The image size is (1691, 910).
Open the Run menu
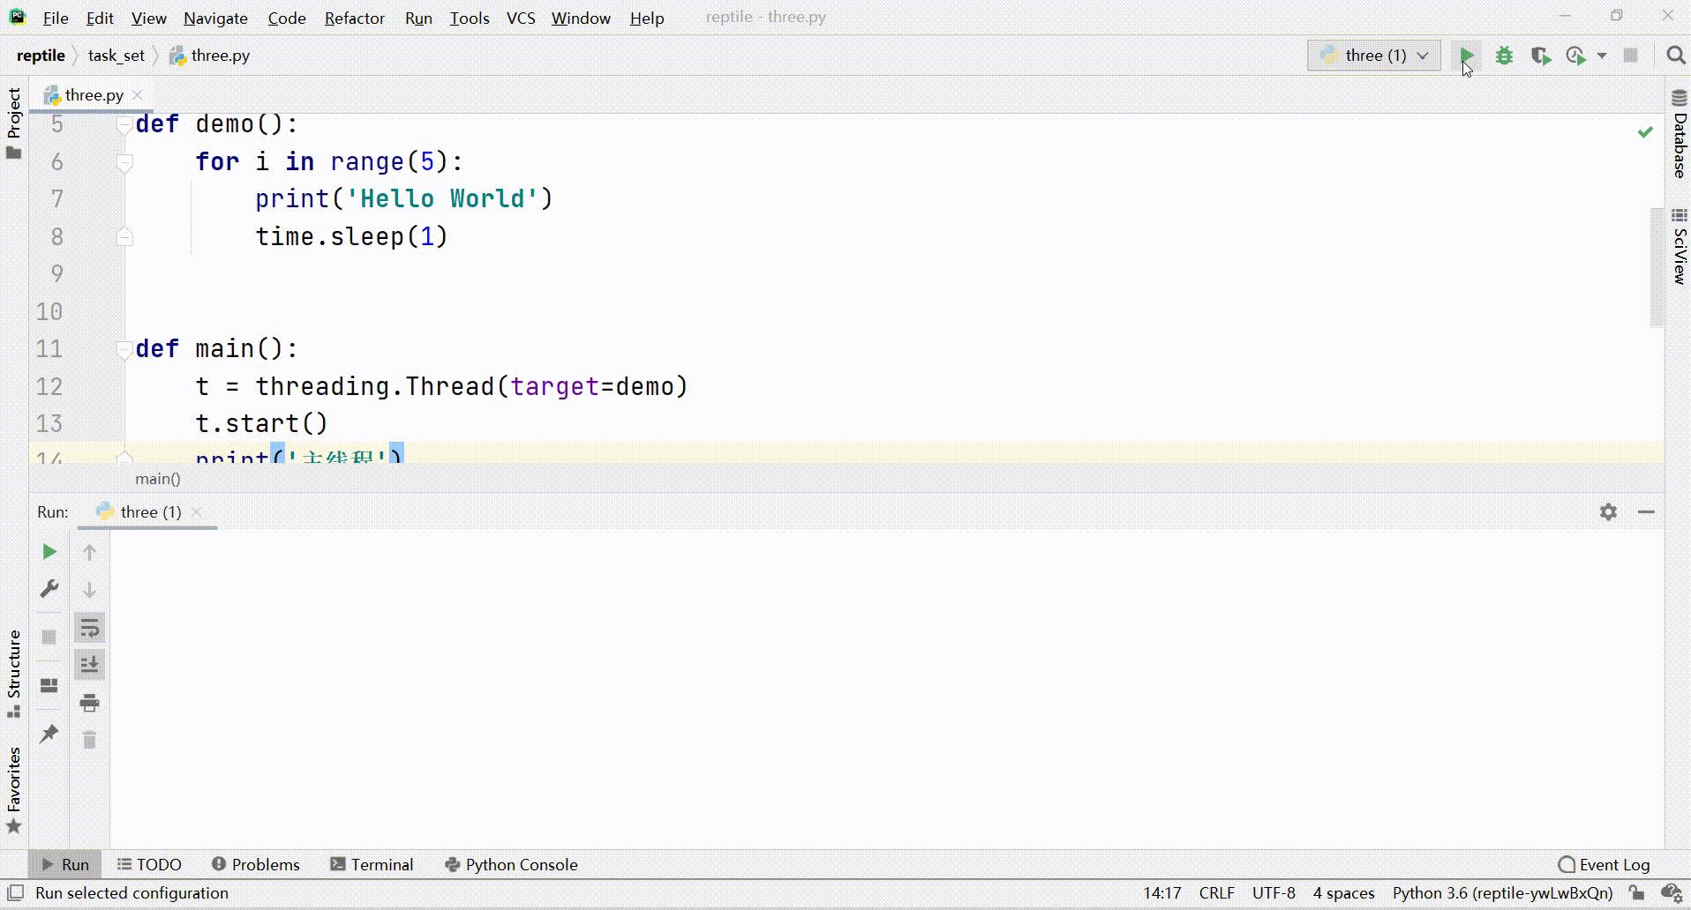pos(418,18)
